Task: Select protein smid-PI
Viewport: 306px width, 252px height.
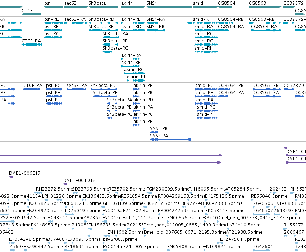Action: [205, 114]
